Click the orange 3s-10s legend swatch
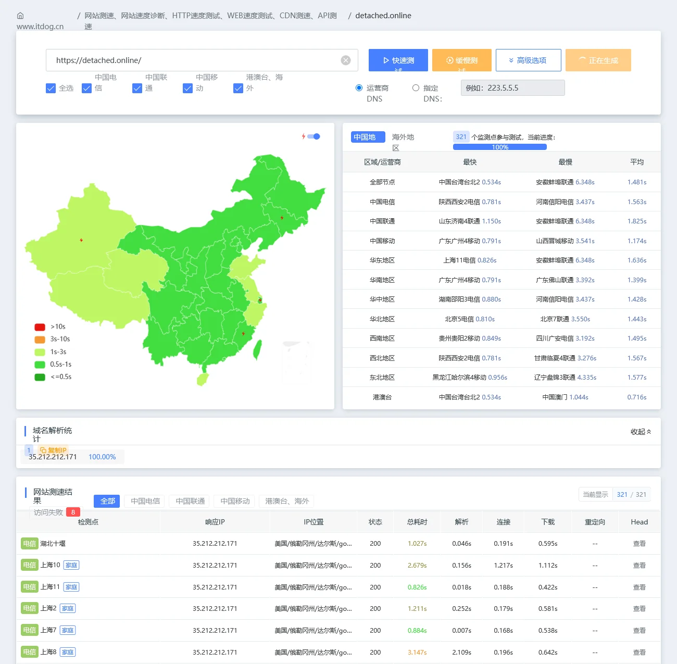Screen dimensions: 677x664 pos(40,340)
